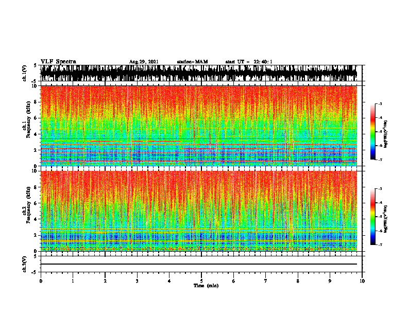The width and height of the screenshot is (408, 315).
Task: Select the "ch.1(V)" axis label
Action: (24, 74)
